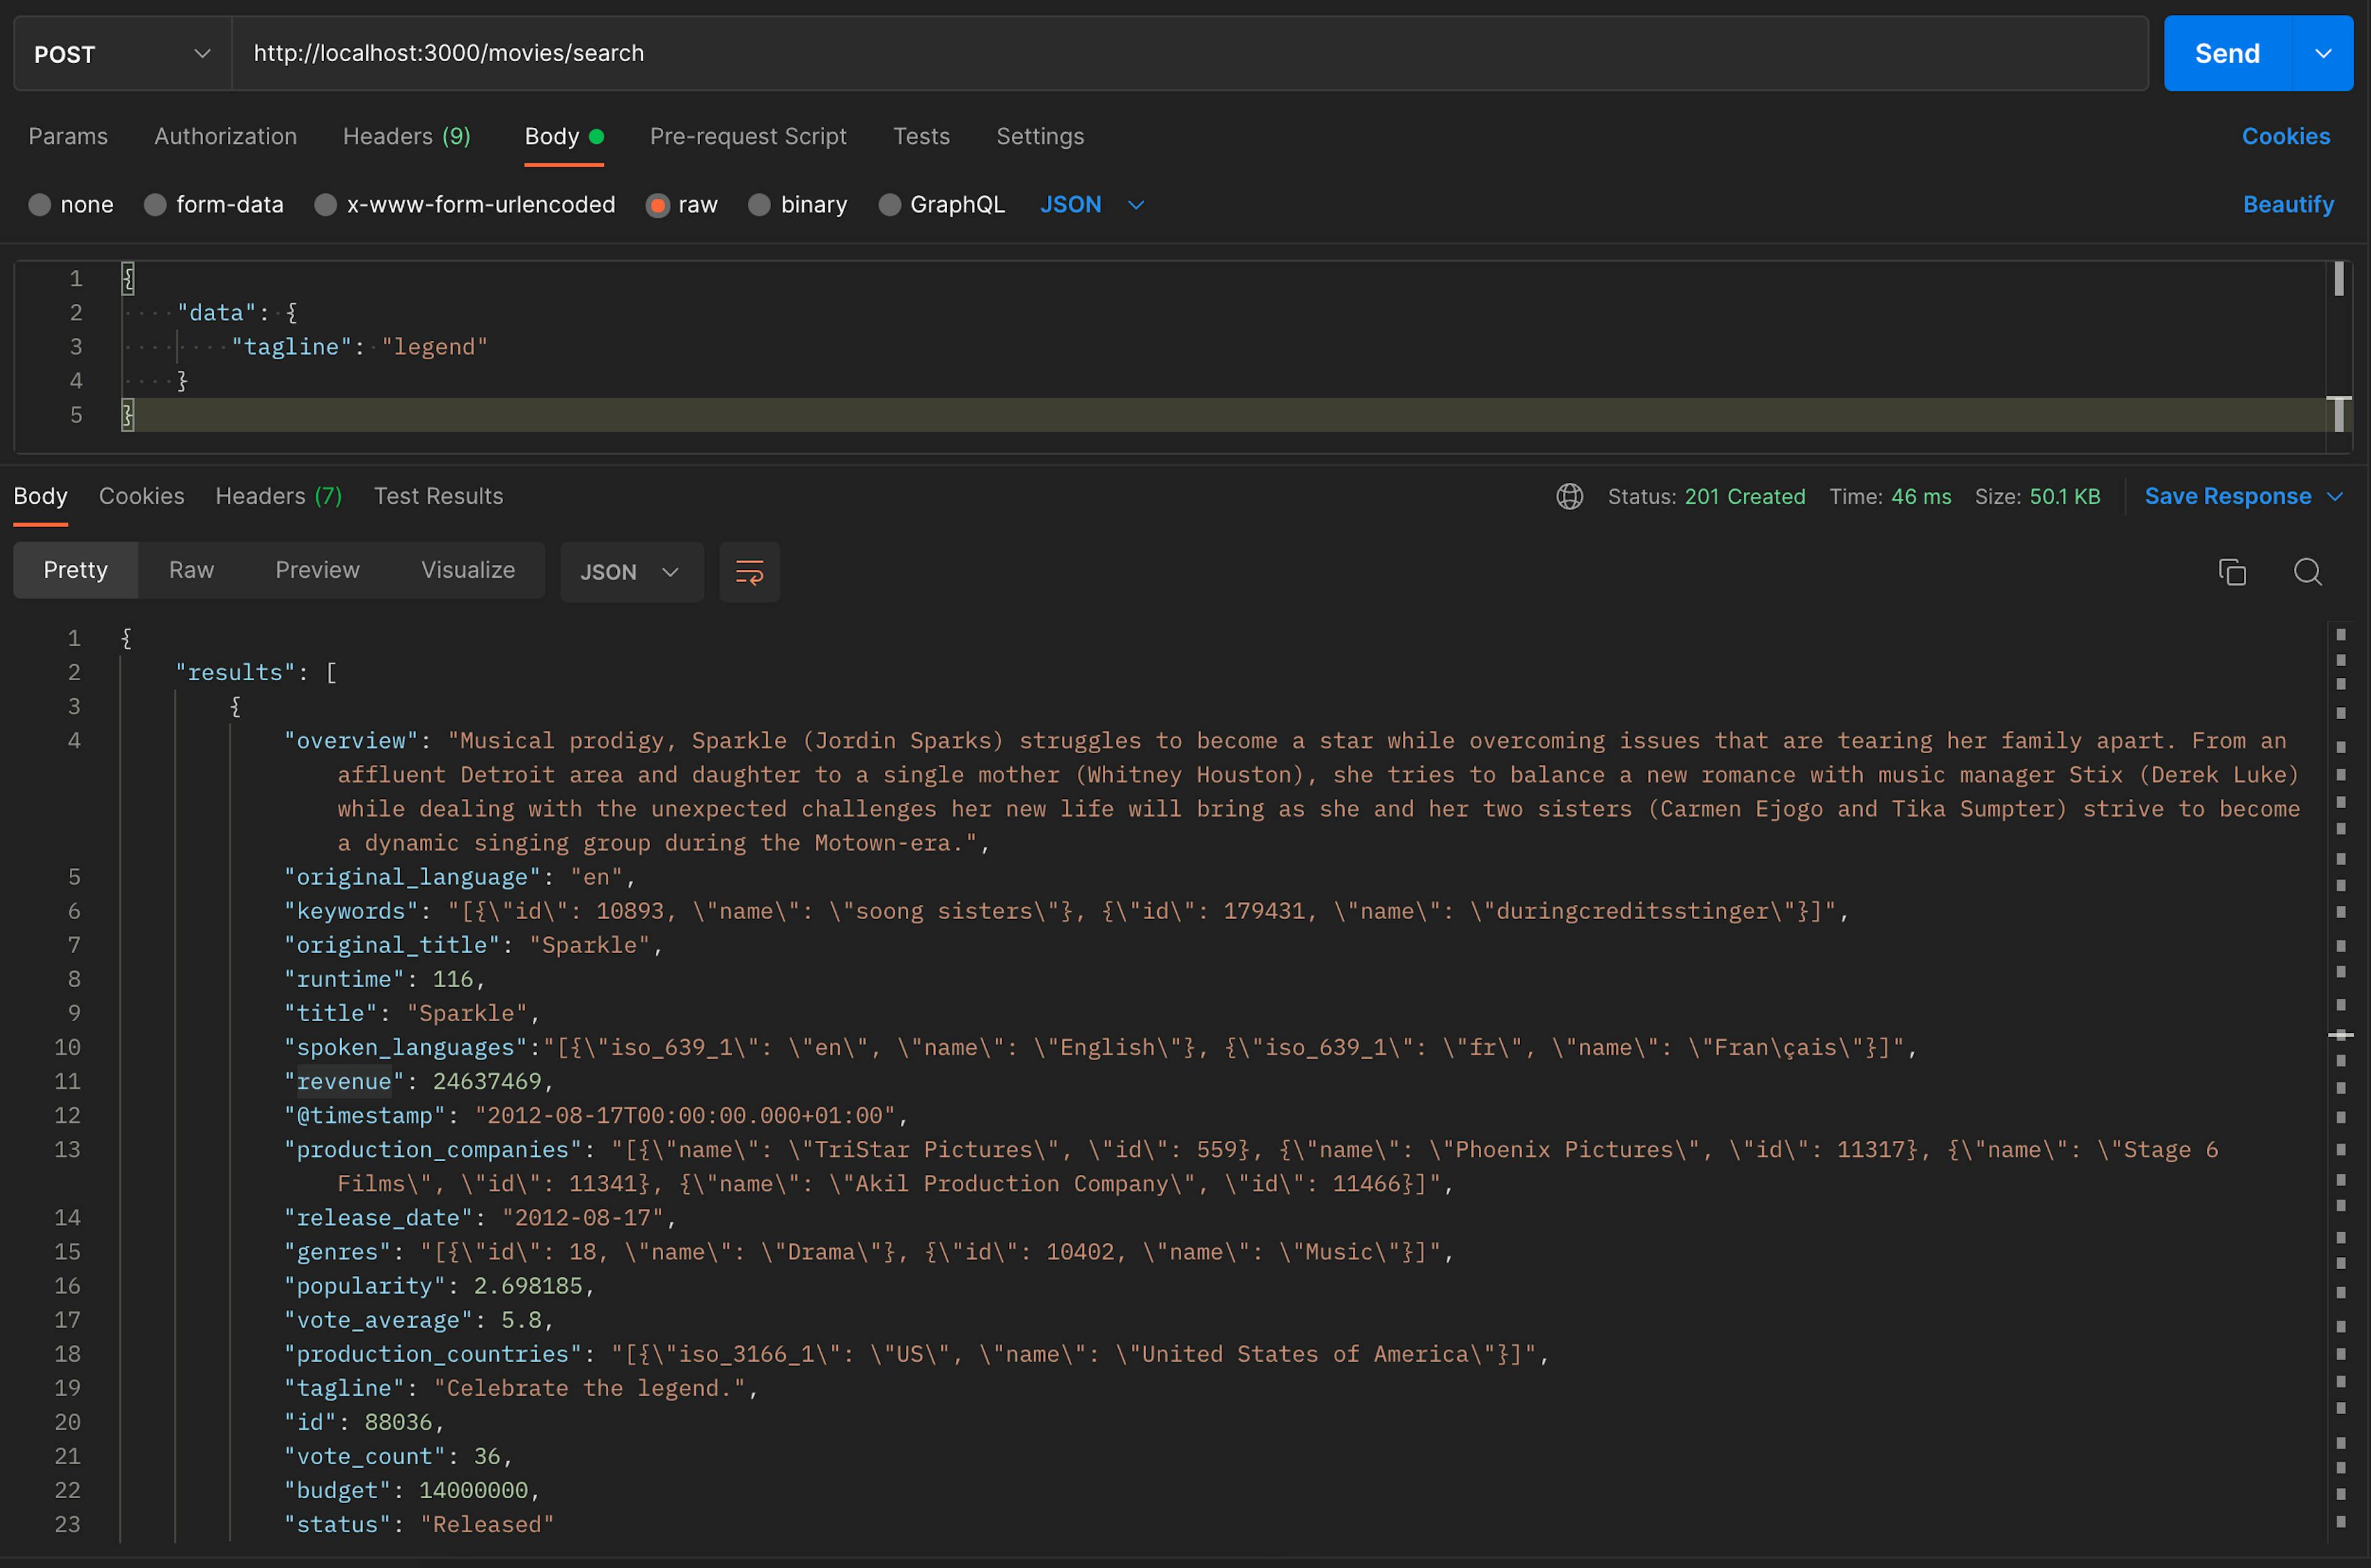Click the request URL input field
Viewport: 2371px width, 1568px height.
[1189, 53]
